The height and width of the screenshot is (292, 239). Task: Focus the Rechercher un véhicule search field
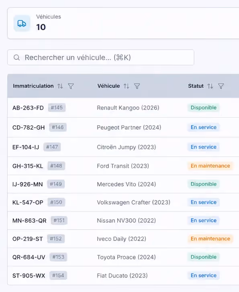pyautogui.click(x=101, y=57)
